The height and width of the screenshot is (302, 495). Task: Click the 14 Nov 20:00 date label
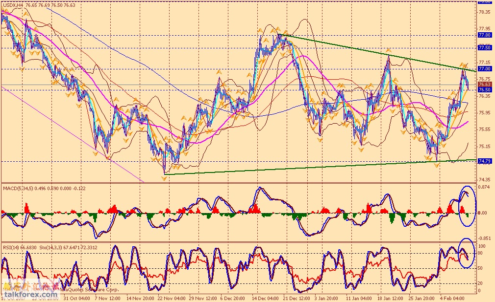[x=140, y=298]
